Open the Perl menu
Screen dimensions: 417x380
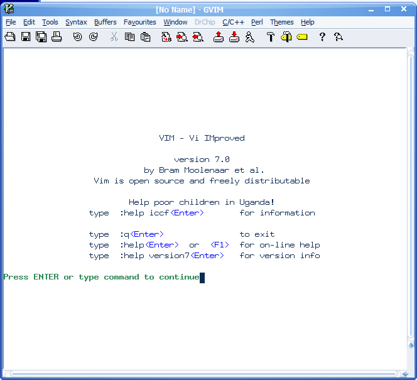[257, 22]
